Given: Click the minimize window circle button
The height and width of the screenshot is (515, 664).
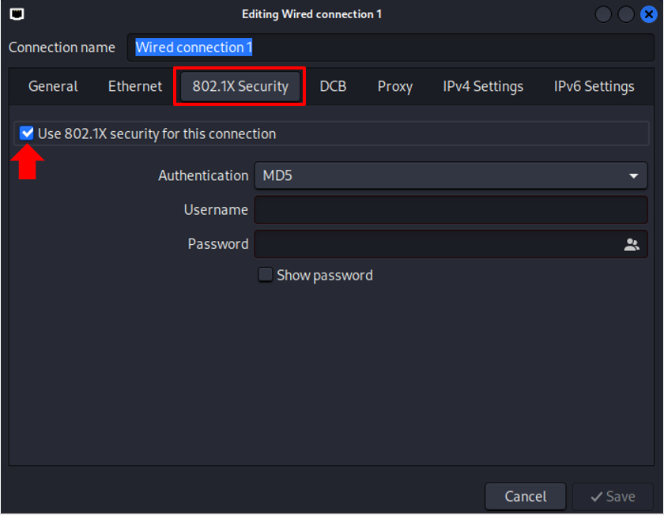Looking at the screenshot, I should [x=603, y=14].
